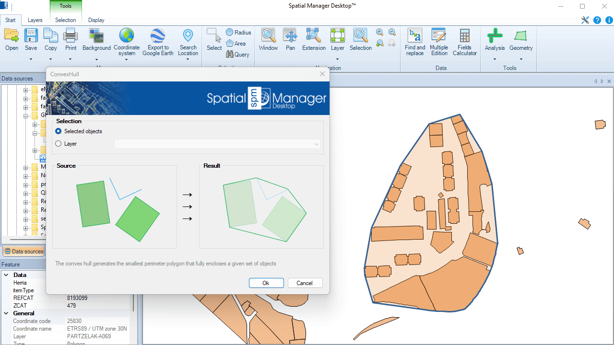Open the zoom Layer dropdown arrow
The image size is (614, 345).
(x=338, y=59)
